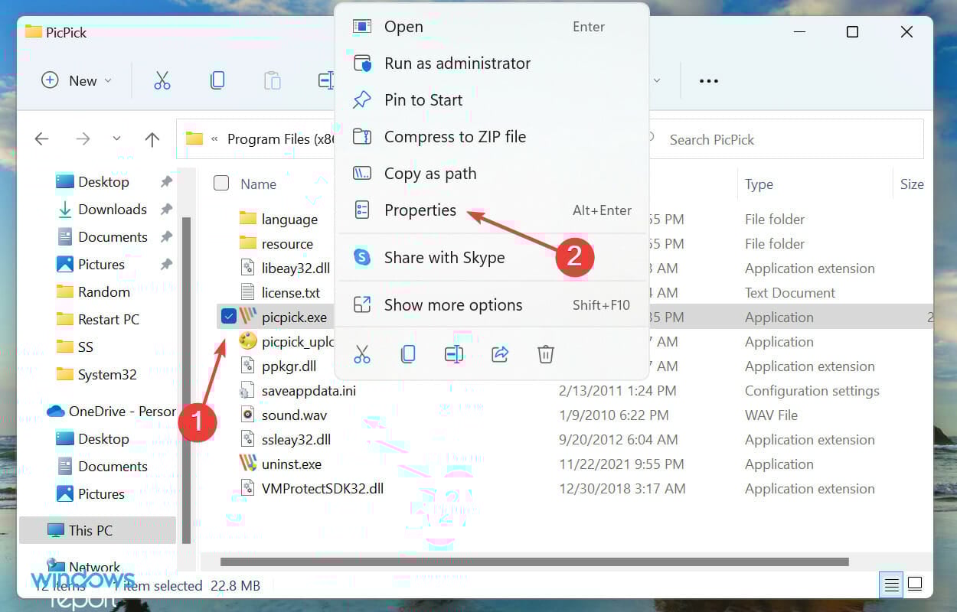Screen dimensions: 957x612
Task: Select the ppkgr.dll file
Action: [x=289, y=366]
